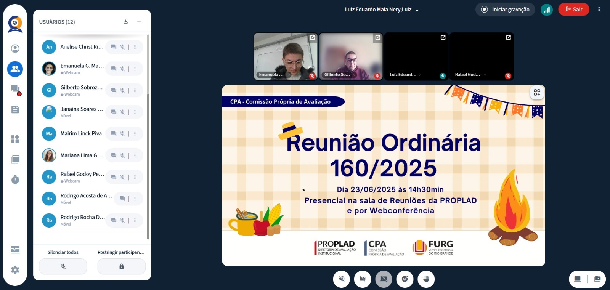Screen dimensions: 610x290
Task: Download the user list
Action: click(x=125, y=22)
